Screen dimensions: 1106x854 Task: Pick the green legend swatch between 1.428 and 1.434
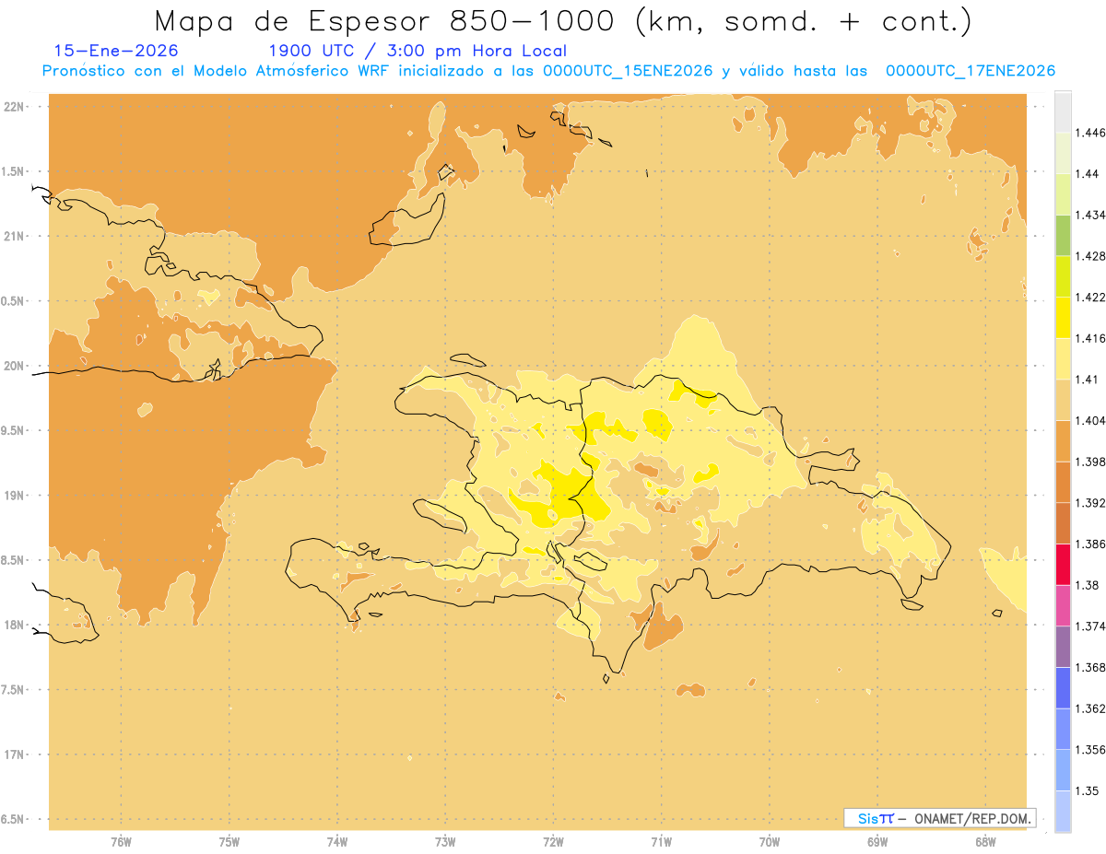click(x=1063, y=235)
